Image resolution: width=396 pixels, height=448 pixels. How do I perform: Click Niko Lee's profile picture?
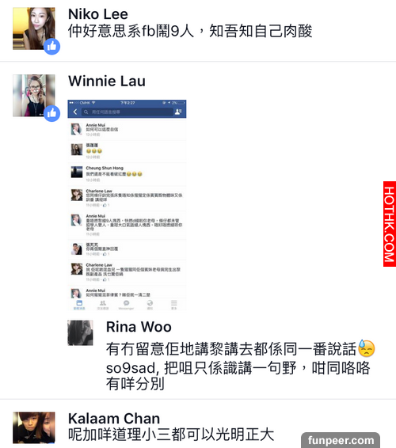(34, 28)
